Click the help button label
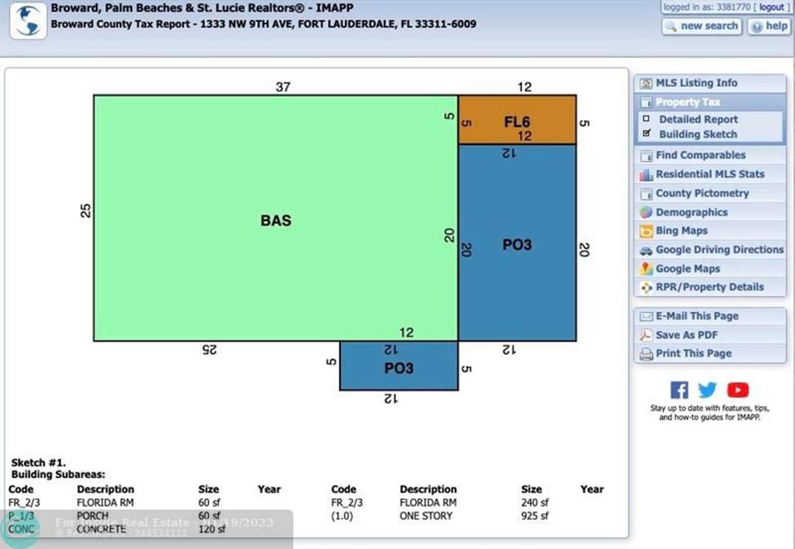The image size is (795, 549). click(776, 26)
